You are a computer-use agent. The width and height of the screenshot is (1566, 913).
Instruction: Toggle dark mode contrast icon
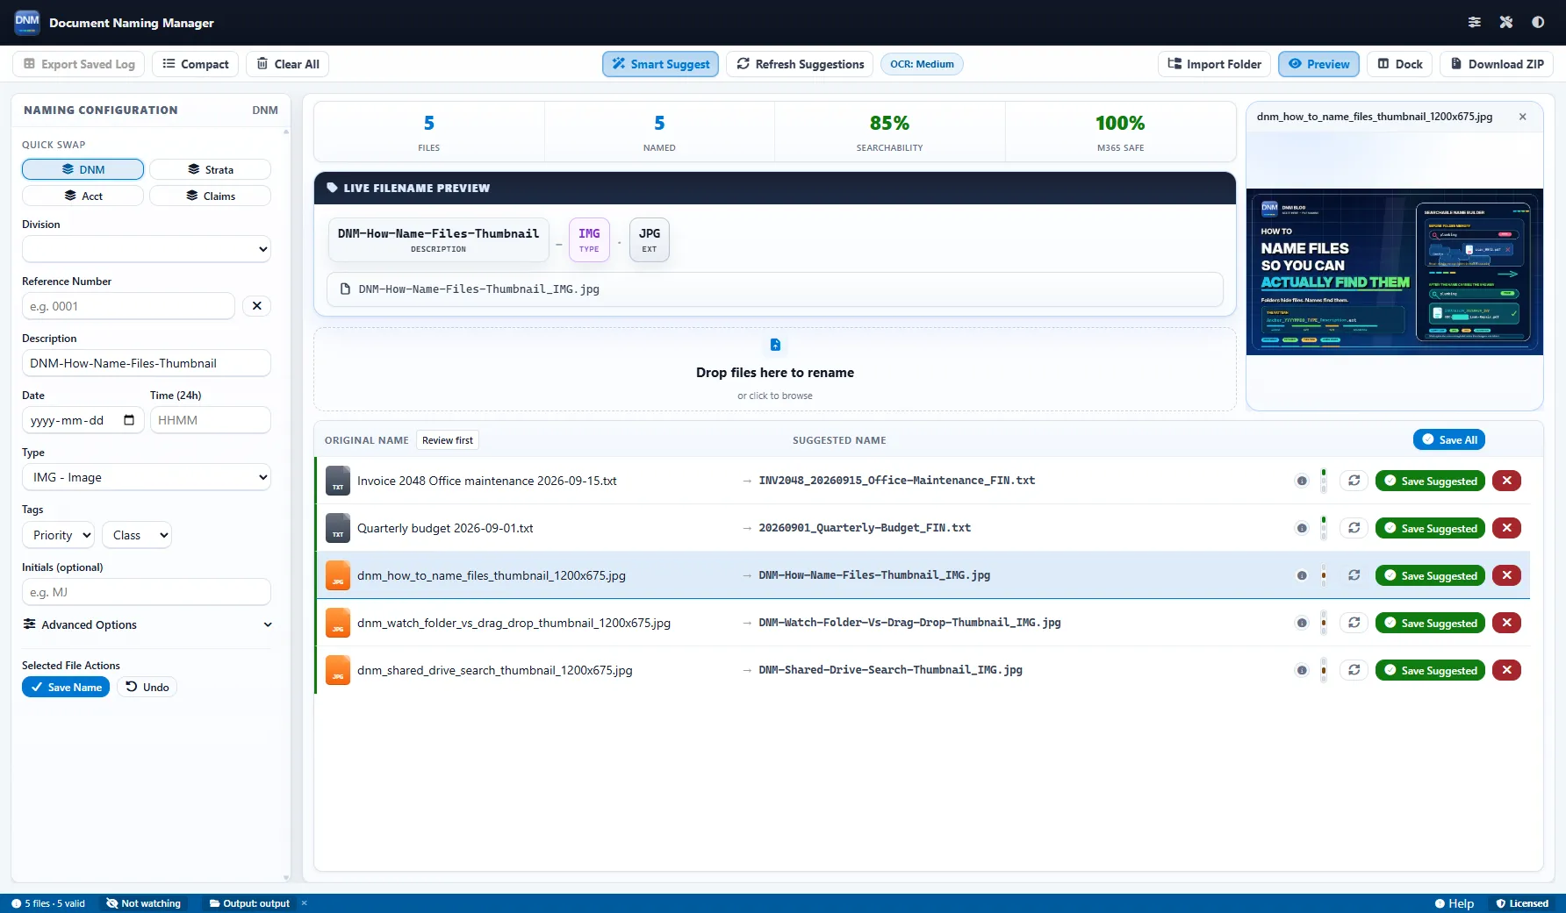pyautogui.click(x=1538, y=22)
